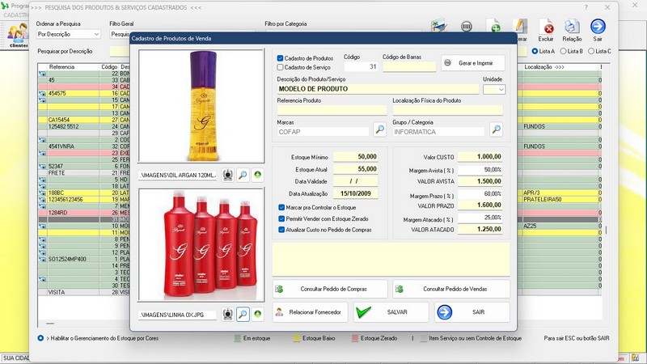
Task: Click the landscape picture icon in search window toolbar
Action: (438, 26)
